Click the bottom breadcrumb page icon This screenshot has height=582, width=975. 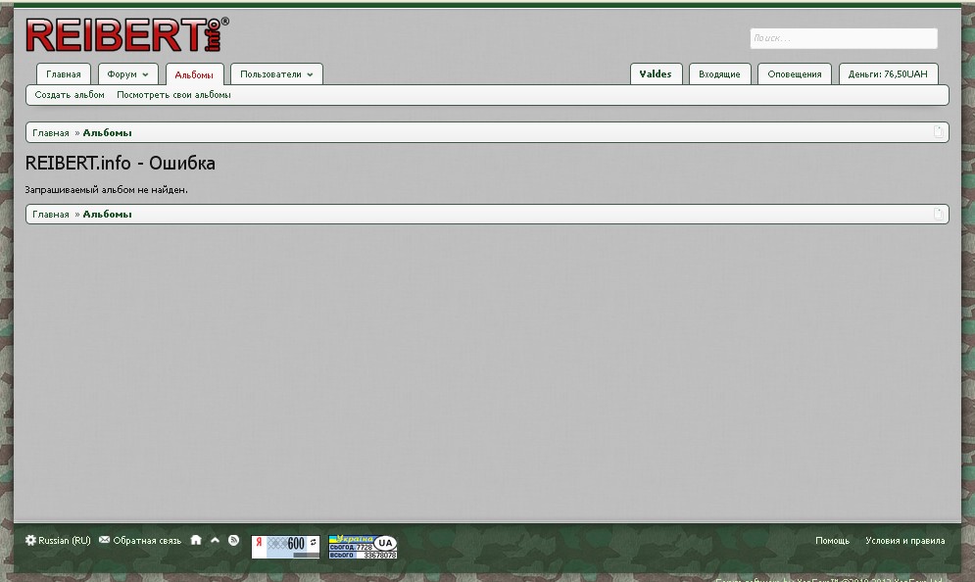939,214
